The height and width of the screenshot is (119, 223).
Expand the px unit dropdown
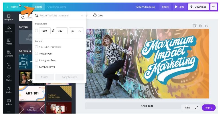point(76,31)
